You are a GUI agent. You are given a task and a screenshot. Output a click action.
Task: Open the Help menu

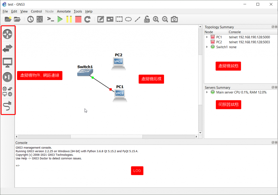[x=89, y=11]
